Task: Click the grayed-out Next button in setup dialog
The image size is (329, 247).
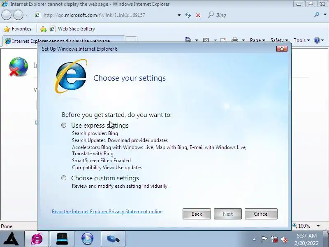Action: pyautogui.click(x=228, y=214)
